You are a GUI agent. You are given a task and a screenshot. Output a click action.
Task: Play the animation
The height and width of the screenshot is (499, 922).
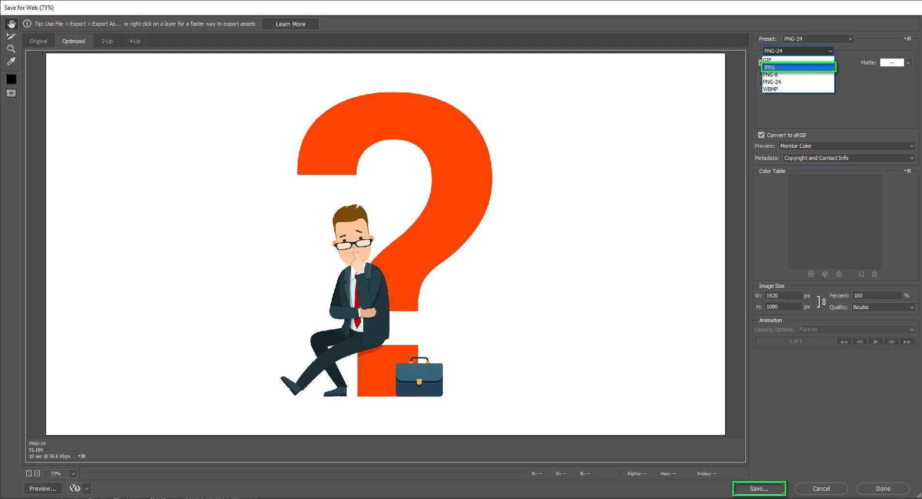pos(875,342)
